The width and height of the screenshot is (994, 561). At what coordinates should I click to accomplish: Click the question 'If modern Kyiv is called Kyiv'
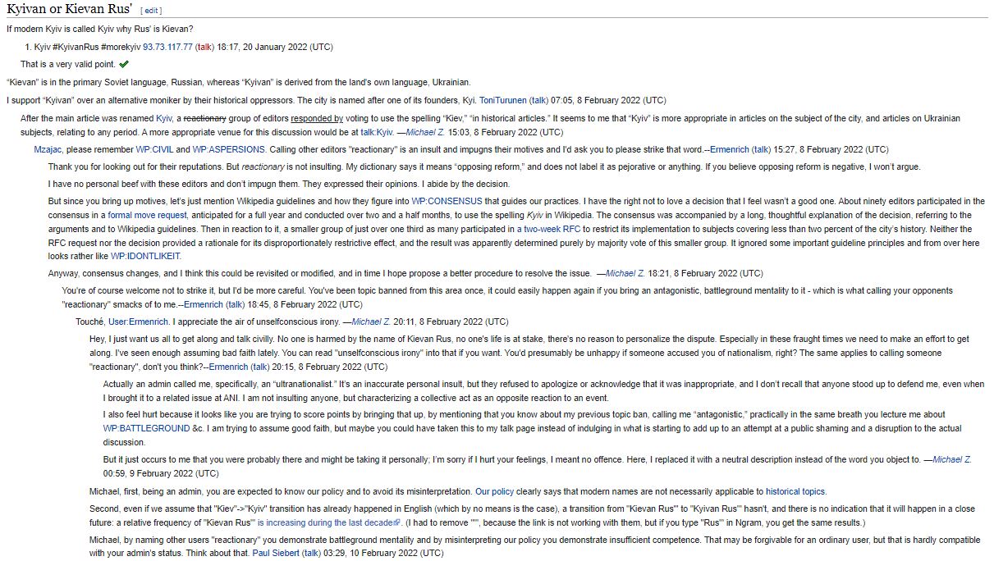(100, 29)
